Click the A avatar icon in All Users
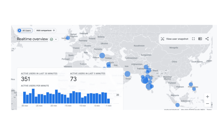 coord(20,31)
